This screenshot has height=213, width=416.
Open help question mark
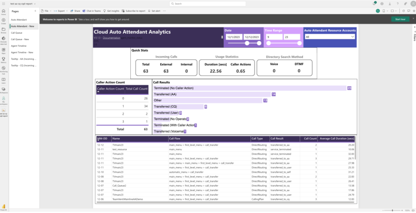397,4
